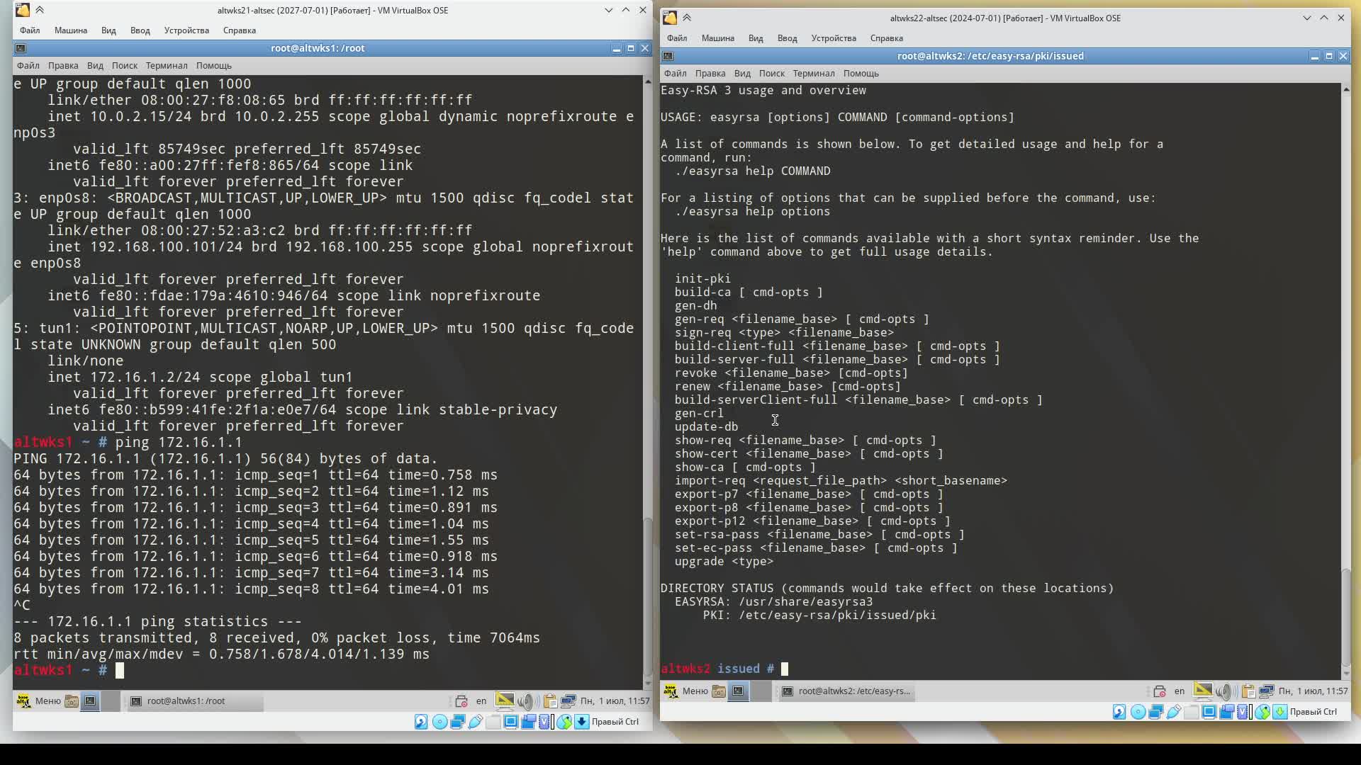This screenshot has width=1361, height=765.
Task: Click network connection icon in altwks2 panel
Action: click(1267, 691)
